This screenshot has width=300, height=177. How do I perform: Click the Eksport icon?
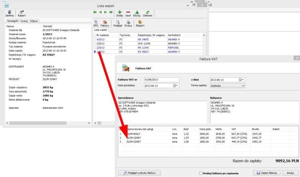click(x=140, y=22)
